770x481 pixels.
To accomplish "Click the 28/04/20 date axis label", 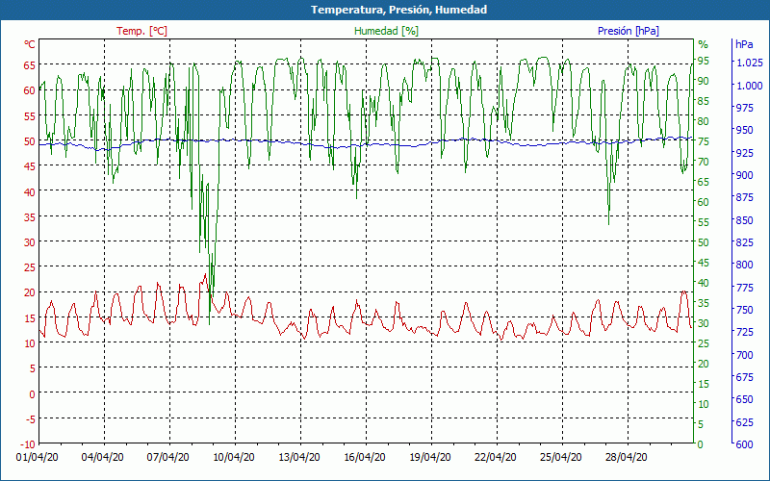I will coord(627,457).
